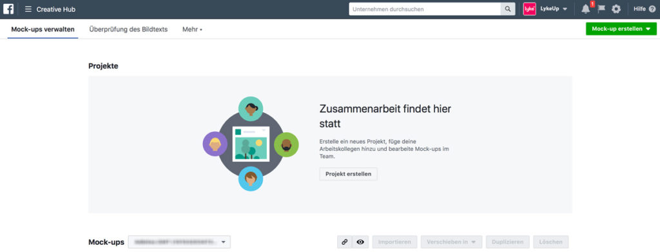The width and height of the screenshot is (660, 252).
Task: Click the Duplizieren button
Action: (508, 242)
